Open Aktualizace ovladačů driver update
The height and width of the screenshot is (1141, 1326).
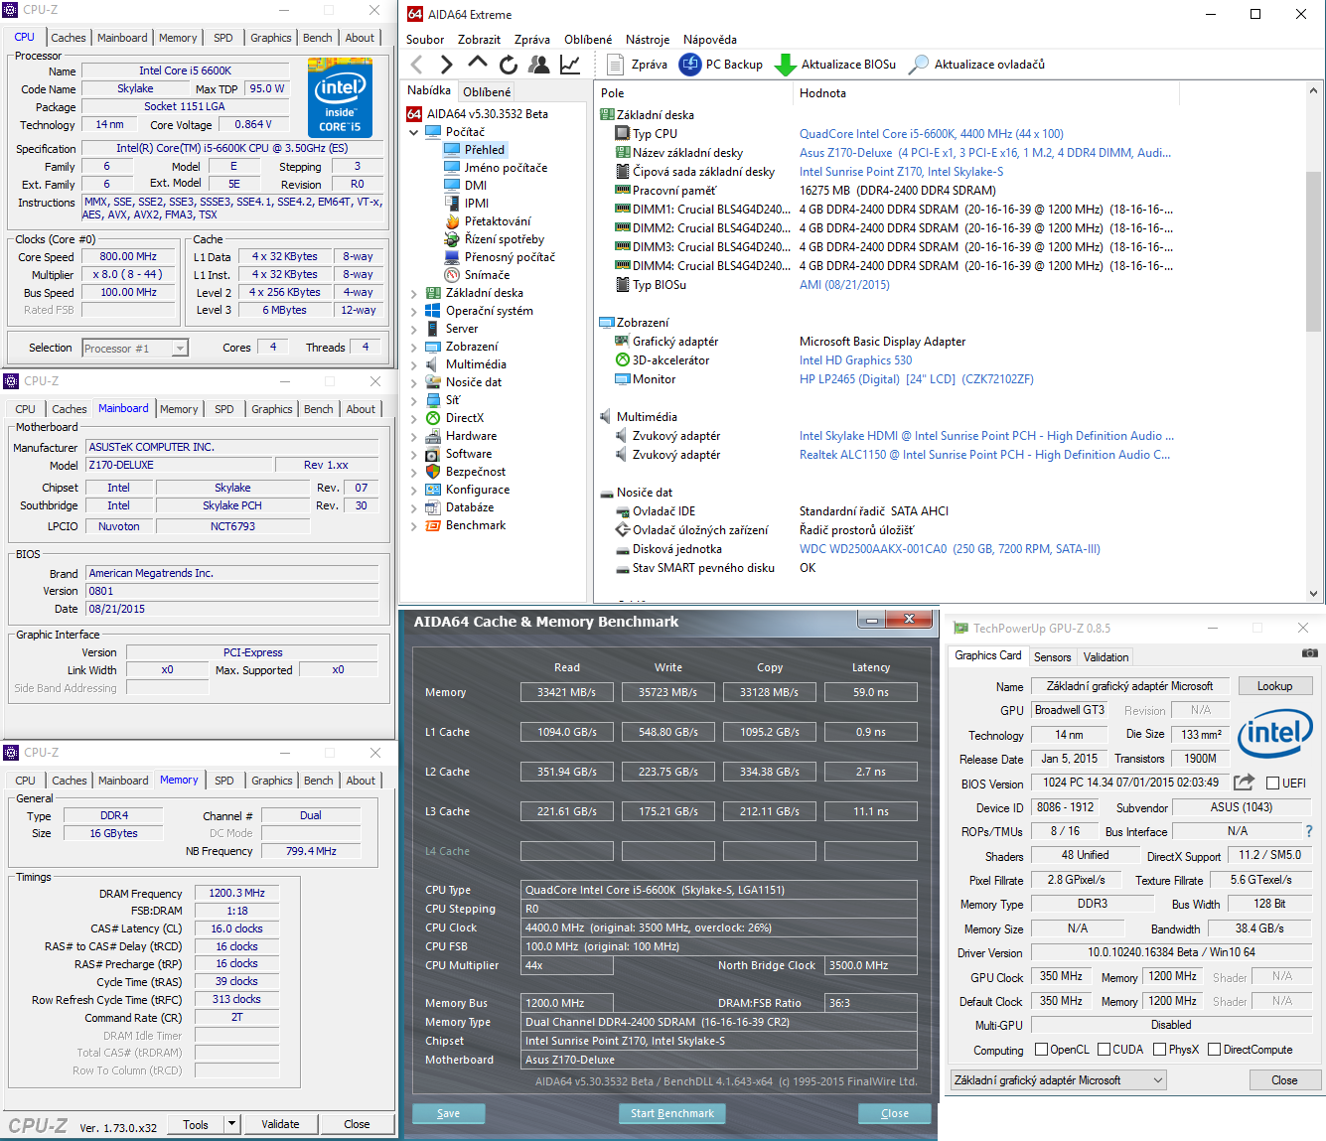point(976,65)
